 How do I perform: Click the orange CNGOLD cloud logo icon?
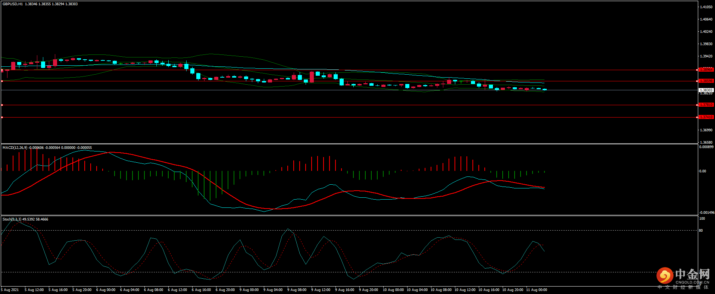[665, 276]
